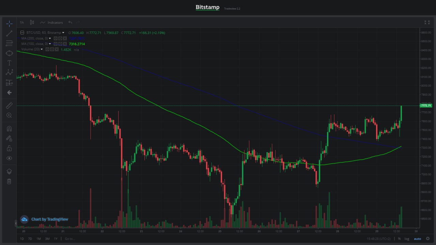This screenshot has width=436, height=245.
Task: Toggle Lock All Drawing Tools padlock
Action: point(9,148)
